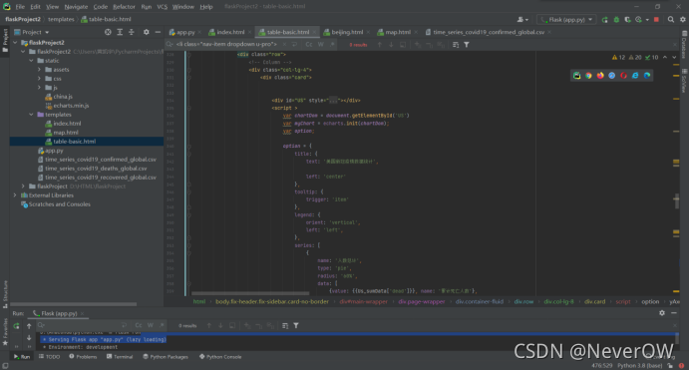Toggle Regex in Run console search

[162, 325]
